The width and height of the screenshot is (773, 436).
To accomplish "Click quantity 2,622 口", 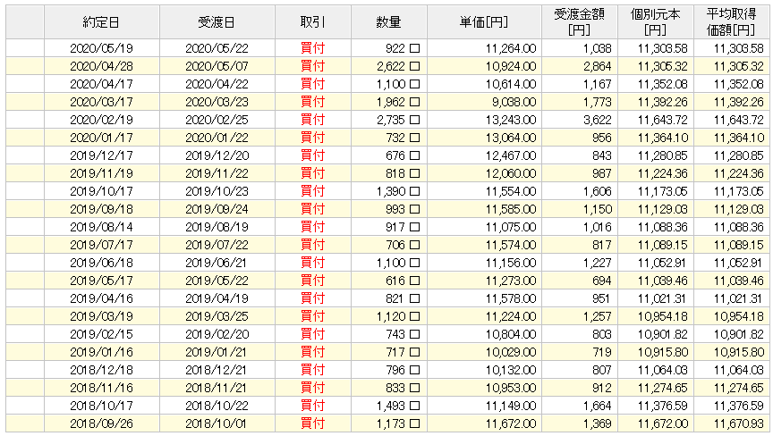I will click(x=398, y=66).
